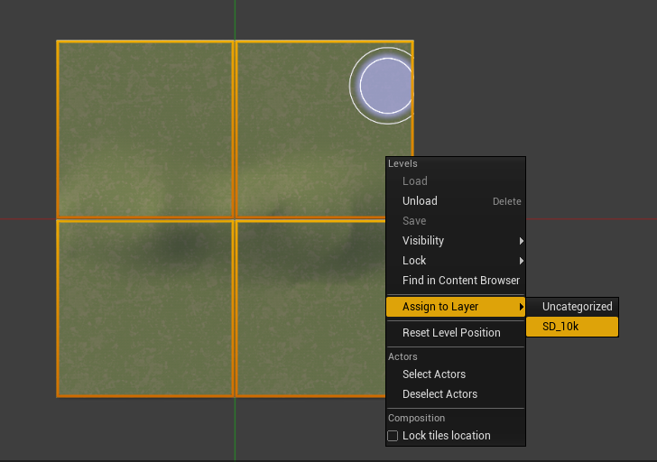Viewport: 657px width, 462px height.
Task: Assign level to SD_10k layer
Action: (572, 327)
